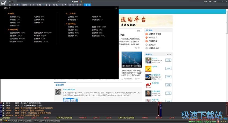Open hot topic 主播互动
The image size is (228, 123).
click(x=152, y=45)
